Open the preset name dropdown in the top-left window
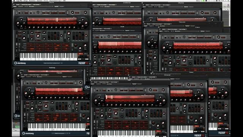The height and width of the screenshot is (137, 243). point(41,6)
